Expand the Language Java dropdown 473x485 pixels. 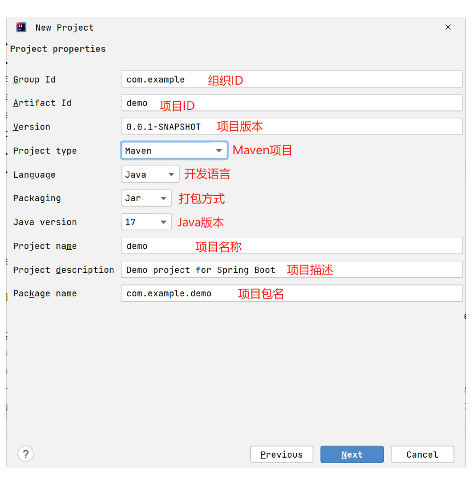tap(150, 174)
